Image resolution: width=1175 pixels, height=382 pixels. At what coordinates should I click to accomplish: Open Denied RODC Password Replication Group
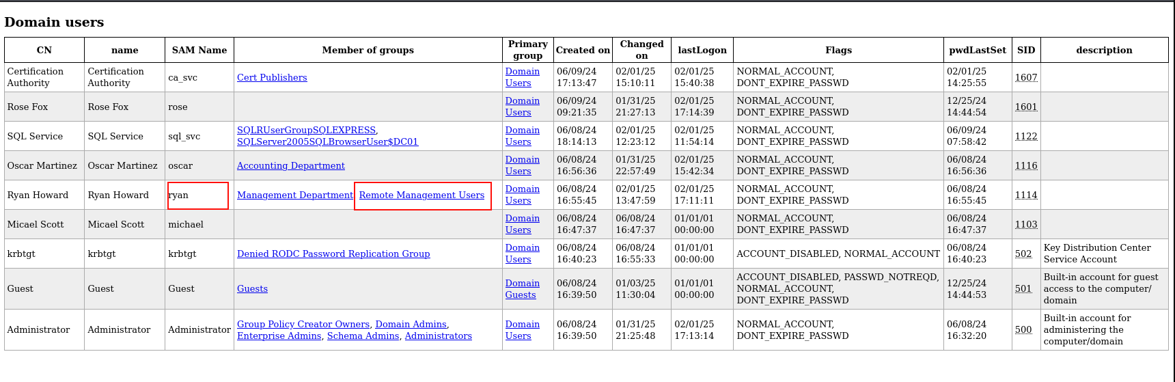click(333, 254)
